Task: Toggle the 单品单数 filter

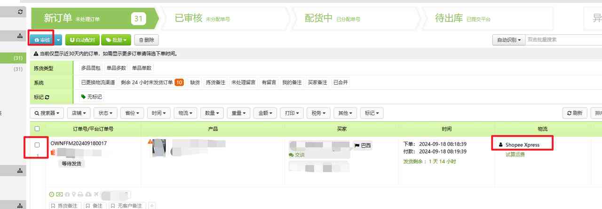Action: tap(142, 68)
